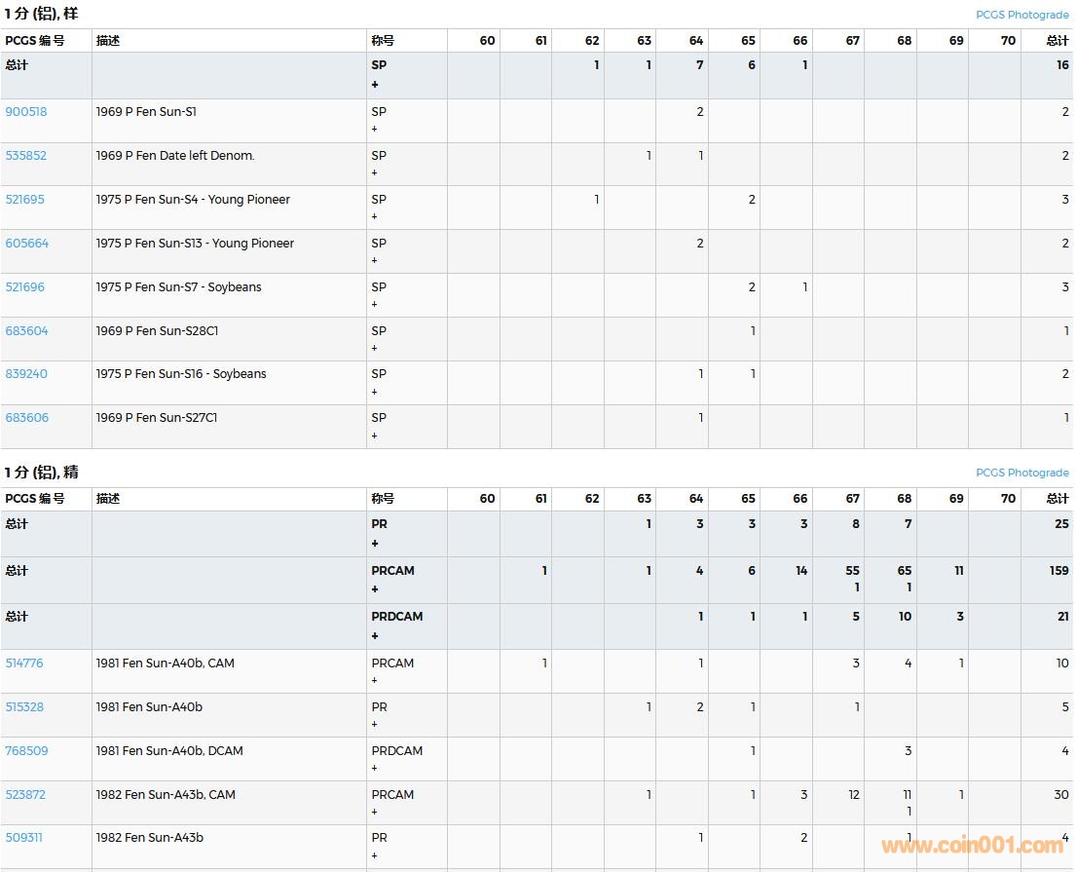This screenshot has height=872, width=1076.
Task: Expand plus under PRDCAM total row
Action: pos(375,636)
